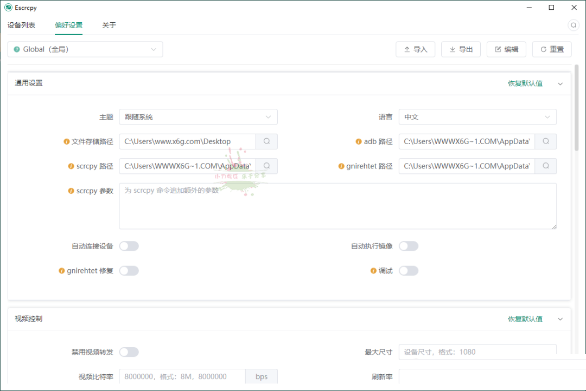Image resolution: width=586 pixels, height=391 pixels.
Task: Click the green icon in Global selector
Action: pyautogui.click(x=17, y=49)
